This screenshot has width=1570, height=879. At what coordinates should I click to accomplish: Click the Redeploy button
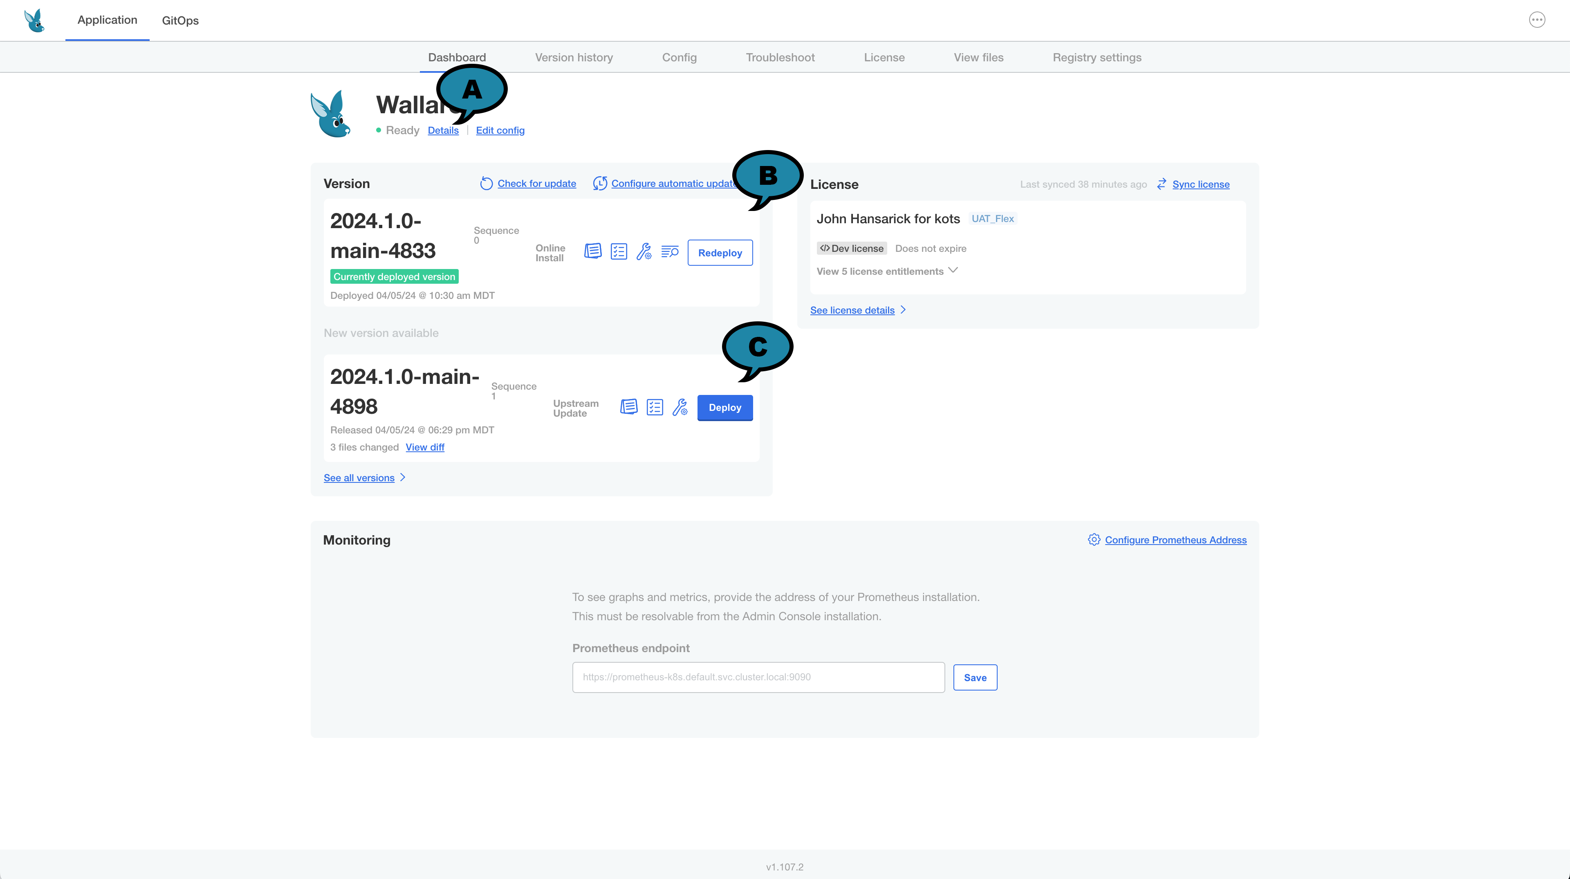[720, 252]
